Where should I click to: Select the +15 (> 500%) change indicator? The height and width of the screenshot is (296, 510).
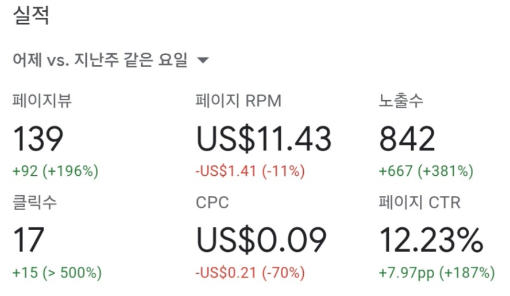point(57,273)
